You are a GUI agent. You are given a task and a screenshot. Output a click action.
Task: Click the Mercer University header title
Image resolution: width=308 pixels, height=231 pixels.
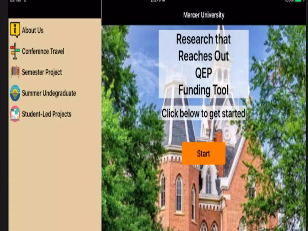(204, 15)
